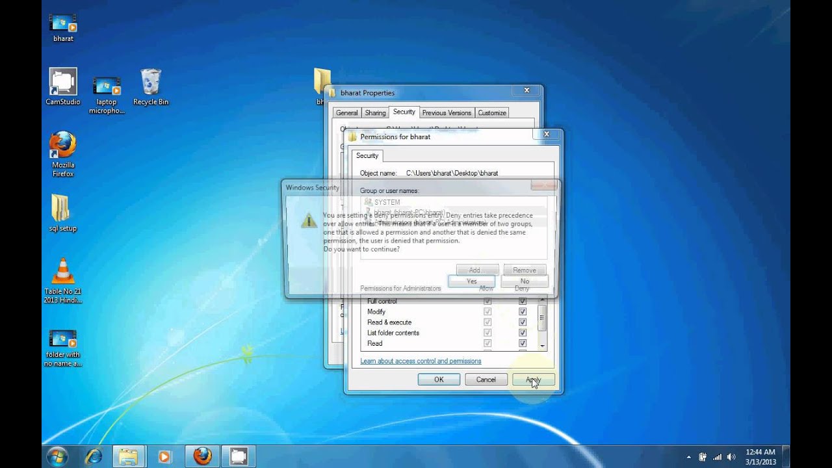
Task: Show hidden system tray icons
Action: click(689, 457)
